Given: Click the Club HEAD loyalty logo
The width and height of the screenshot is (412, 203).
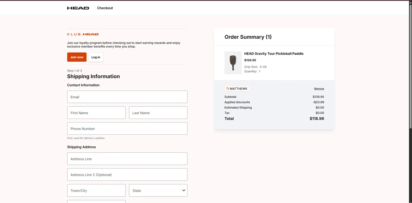Looking at the screenshot, I should (83, 34).
